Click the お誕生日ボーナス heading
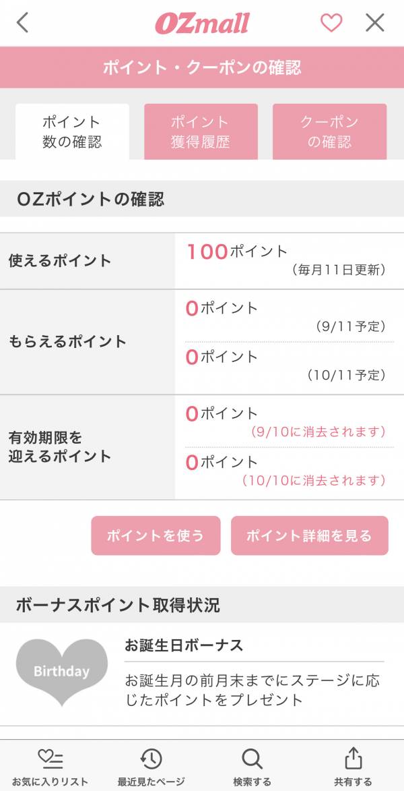This screenshot has width=404, height=791. coord(184,645)
